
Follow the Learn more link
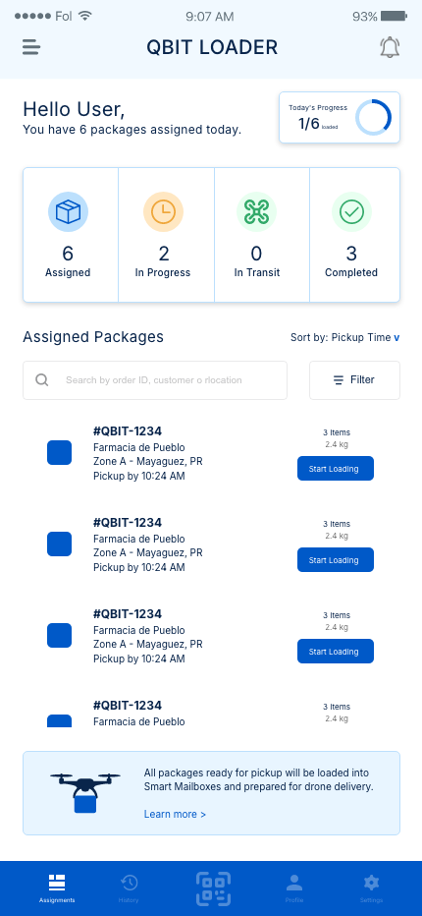click(175, 814)
